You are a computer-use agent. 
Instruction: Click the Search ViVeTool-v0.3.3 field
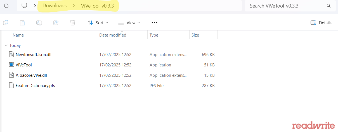[x=290, y=6]
